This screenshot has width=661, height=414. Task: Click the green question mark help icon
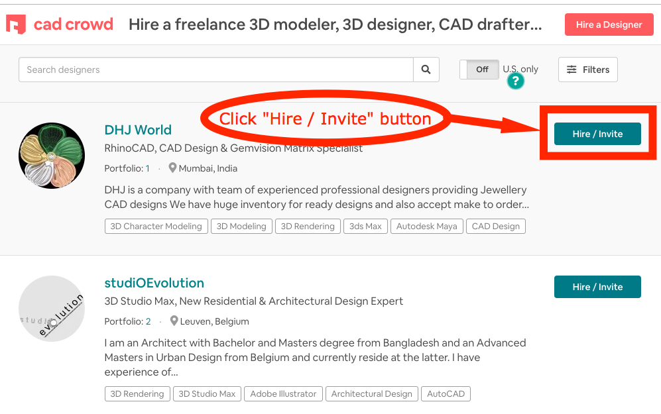[515, 81]
